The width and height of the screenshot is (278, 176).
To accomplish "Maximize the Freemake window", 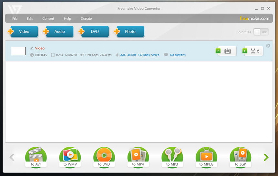I will tap(263, 8).
